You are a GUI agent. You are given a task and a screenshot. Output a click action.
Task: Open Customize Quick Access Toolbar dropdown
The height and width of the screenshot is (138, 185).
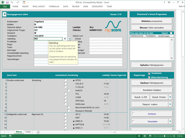(28, 2)
